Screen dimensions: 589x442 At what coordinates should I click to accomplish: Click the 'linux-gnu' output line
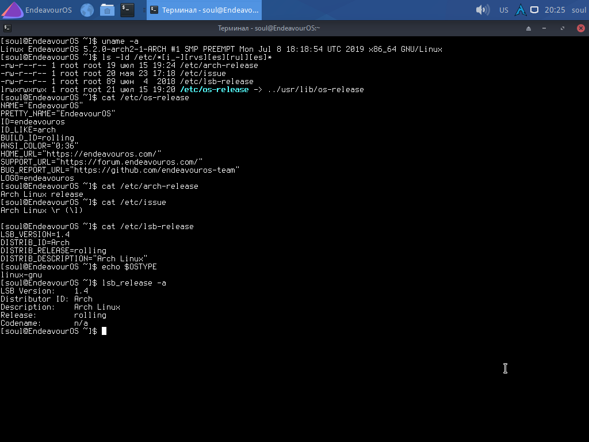pyautogui.click(x=21, y=275)
